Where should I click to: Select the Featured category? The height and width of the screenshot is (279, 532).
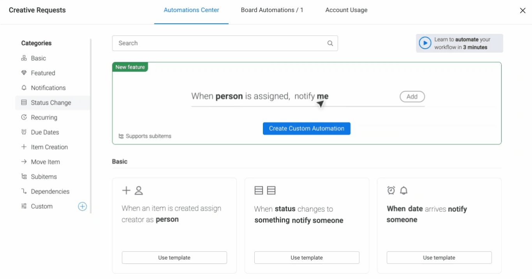52,73
